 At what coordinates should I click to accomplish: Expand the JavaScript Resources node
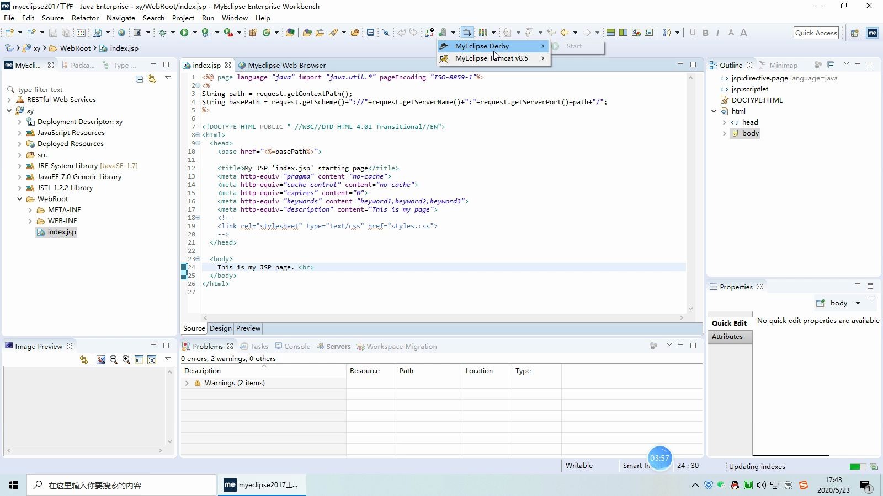(20, 133)
